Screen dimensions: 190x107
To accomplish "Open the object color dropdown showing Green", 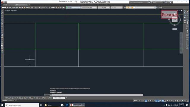I will [73, 7].
